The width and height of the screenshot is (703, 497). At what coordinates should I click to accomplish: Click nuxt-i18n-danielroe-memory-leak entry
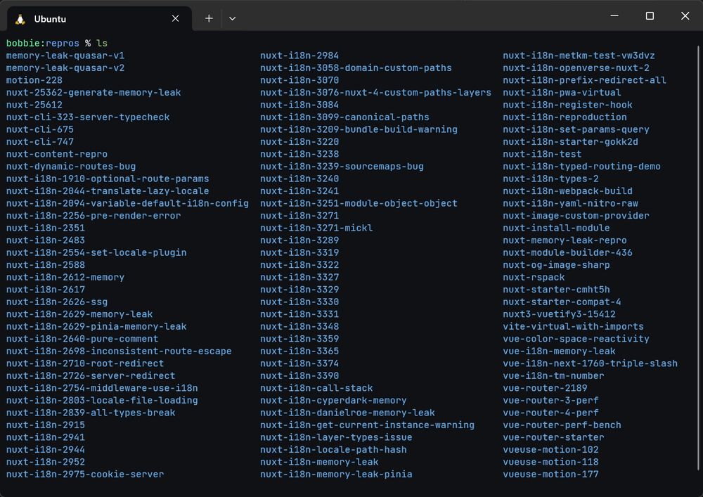347,413
